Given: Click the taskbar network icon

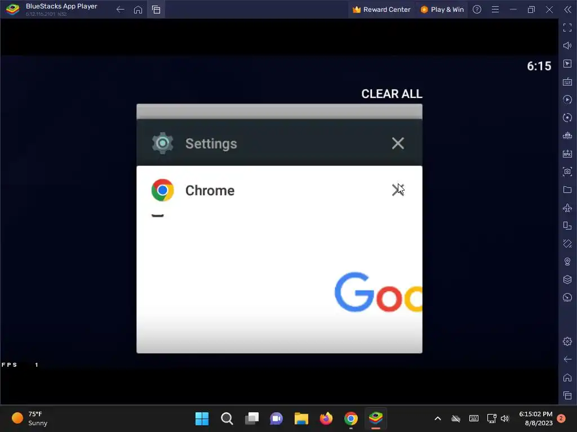Looking at the screenshot, I should (491, 418).
